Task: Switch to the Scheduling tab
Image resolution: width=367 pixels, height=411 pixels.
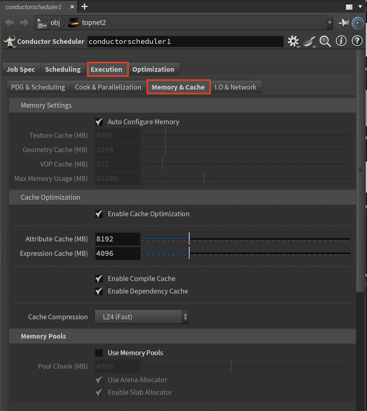Action: pos(63,69)
